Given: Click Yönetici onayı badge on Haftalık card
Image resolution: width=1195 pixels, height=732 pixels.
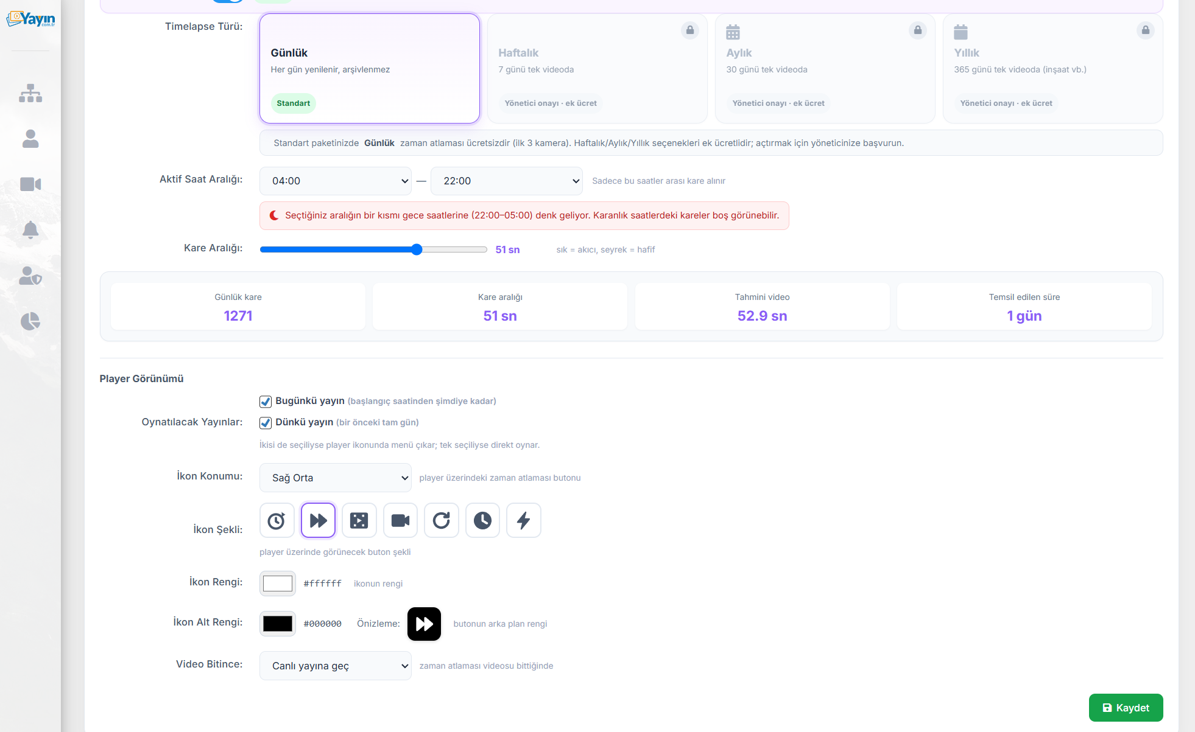Looking at the screenshot, I should click(551, 103).
